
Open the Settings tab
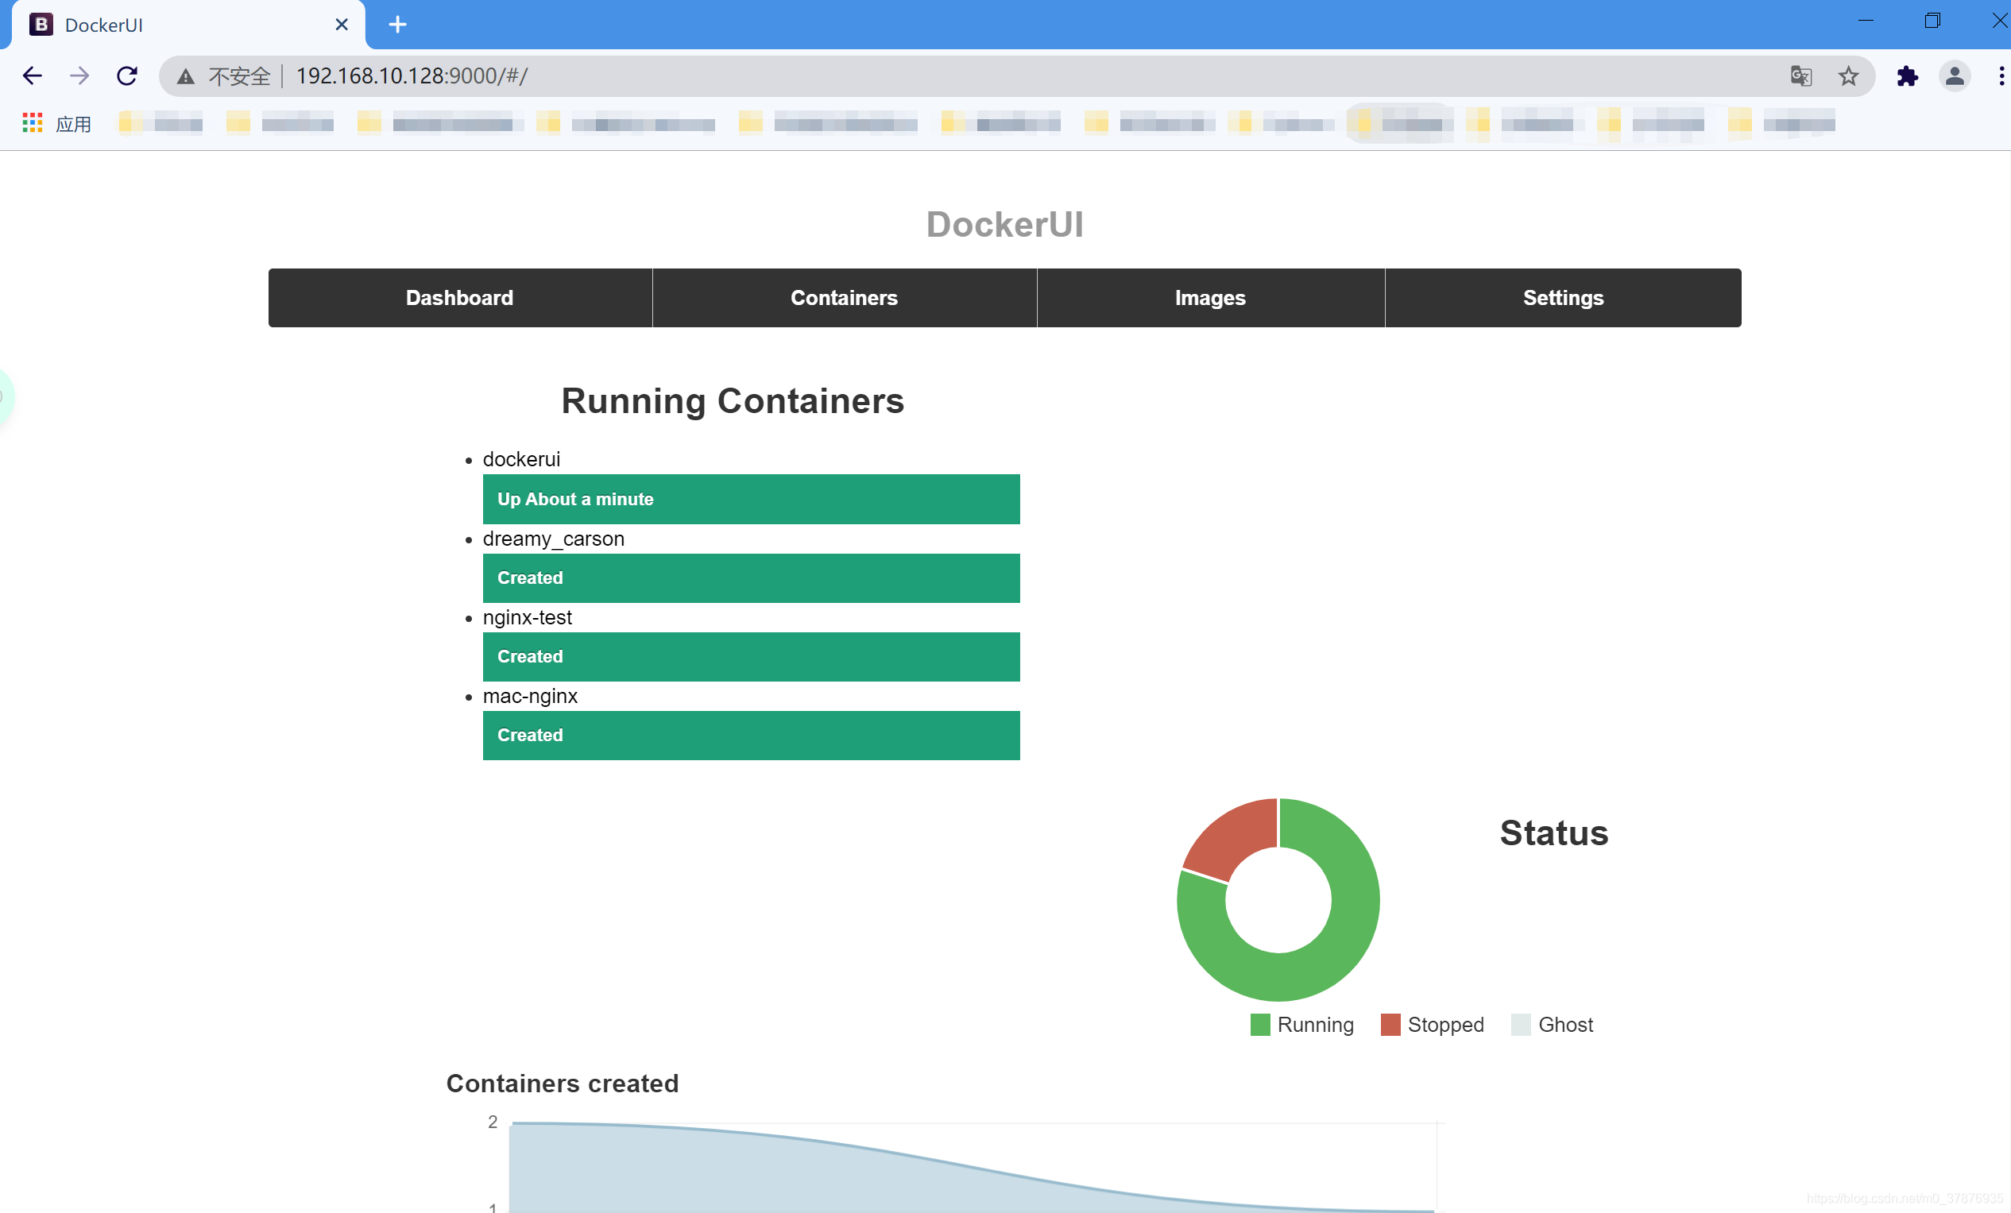1562,298
